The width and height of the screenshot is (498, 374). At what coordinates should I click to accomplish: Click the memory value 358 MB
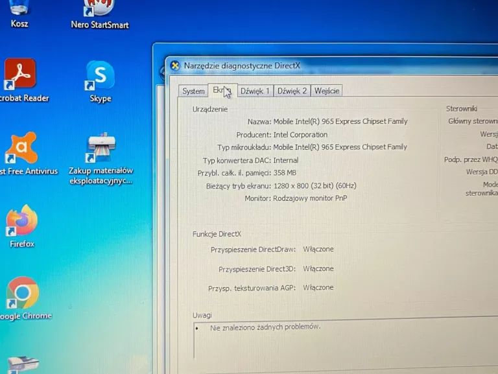285,173
